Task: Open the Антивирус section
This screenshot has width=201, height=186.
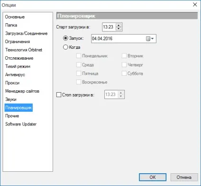Action: pyautogui.click(x=15, y=75)
